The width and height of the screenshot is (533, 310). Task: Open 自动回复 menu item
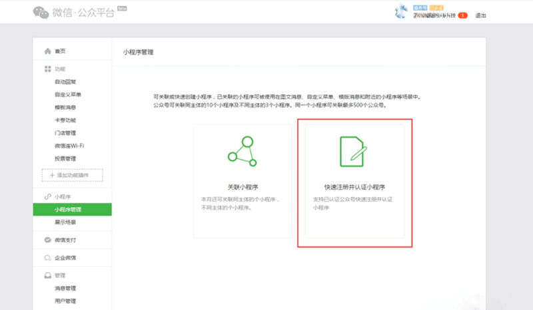tap(65, 82)
